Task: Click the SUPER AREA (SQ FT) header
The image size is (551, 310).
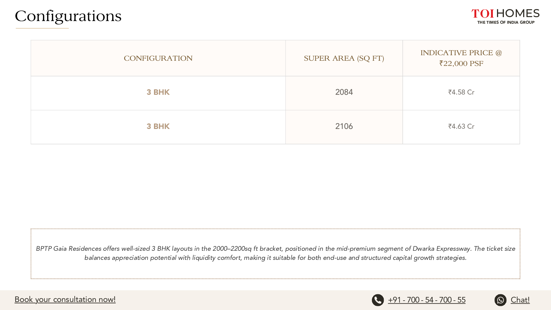Action: (344, 58)
